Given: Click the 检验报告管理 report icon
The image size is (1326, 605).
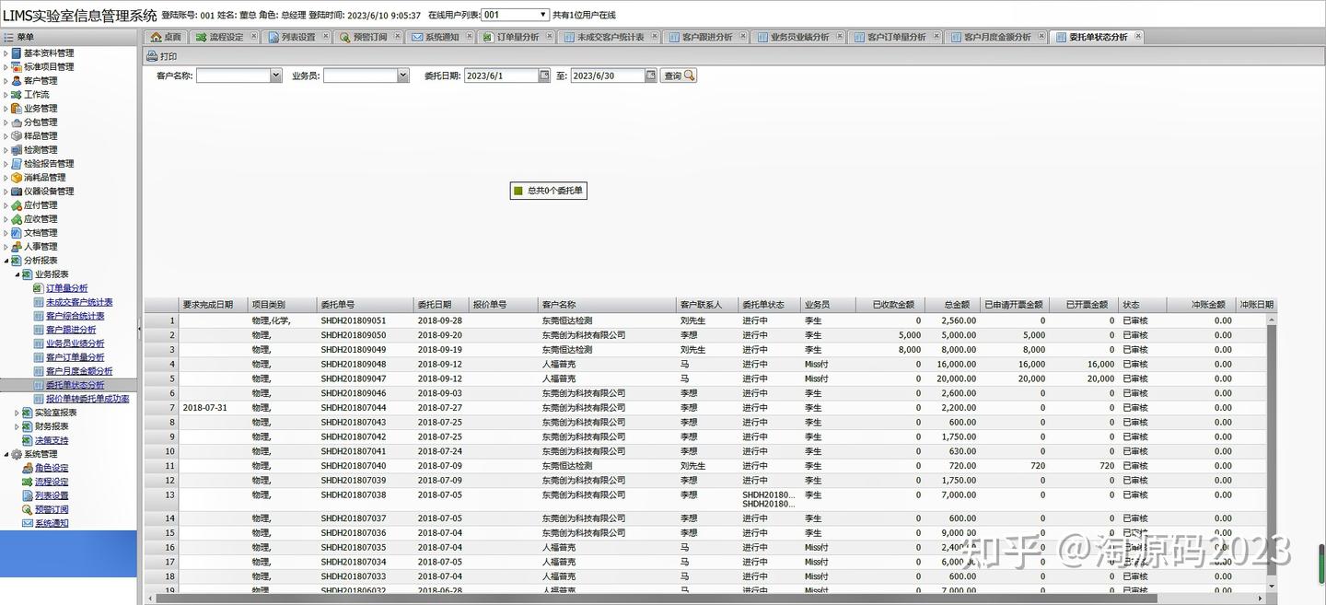Looking at the screenshot, I should [x=17, y=164].
